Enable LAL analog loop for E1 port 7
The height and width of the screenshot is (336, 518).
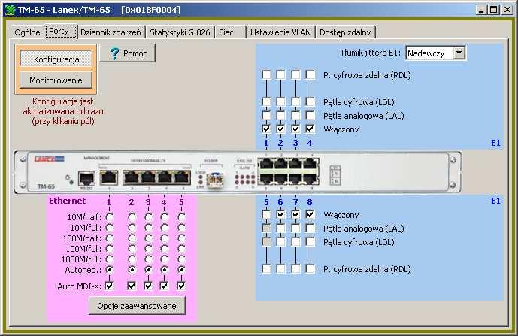click(x=295, y=229)
